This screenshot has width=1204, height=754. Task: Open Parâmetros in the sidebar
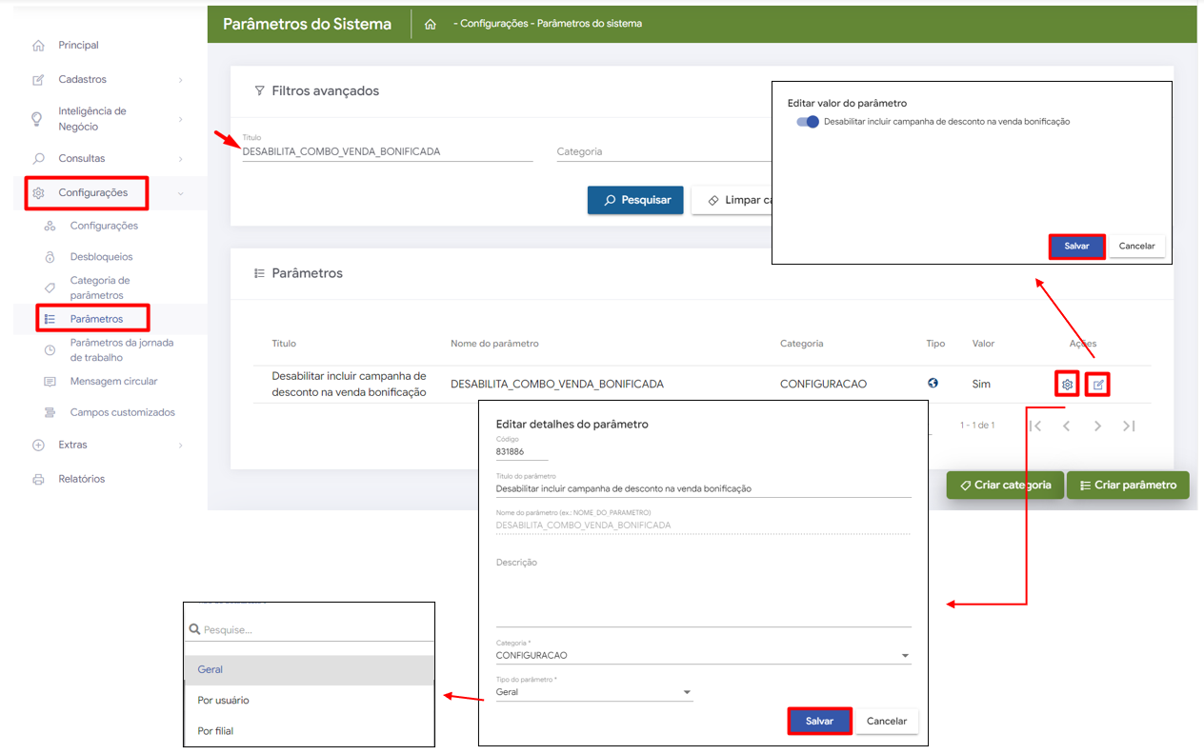95,319
